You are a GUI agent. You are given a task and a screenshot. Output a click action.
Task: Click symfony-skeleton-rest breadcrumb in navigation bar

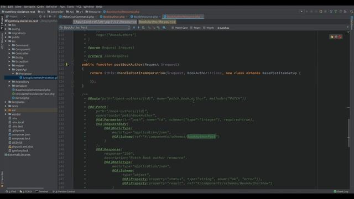(18, 12)
